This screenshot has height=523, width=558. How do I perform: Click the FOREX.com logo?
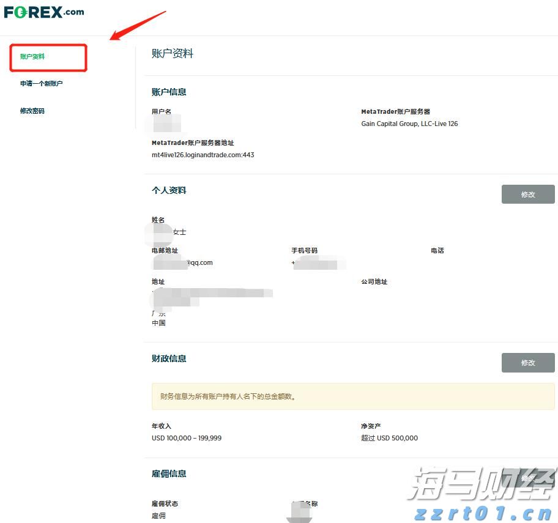[x=43, y=11]
